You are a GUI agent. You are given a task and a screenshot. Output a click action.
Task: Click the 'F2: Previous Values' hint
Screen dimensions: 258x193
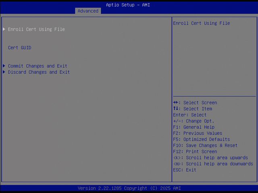[198, 133]
